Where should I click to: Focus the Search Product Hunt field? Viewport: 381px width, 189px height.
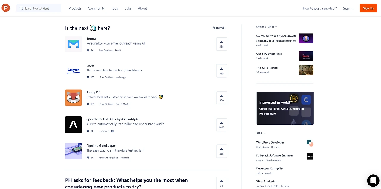point(39,8)
